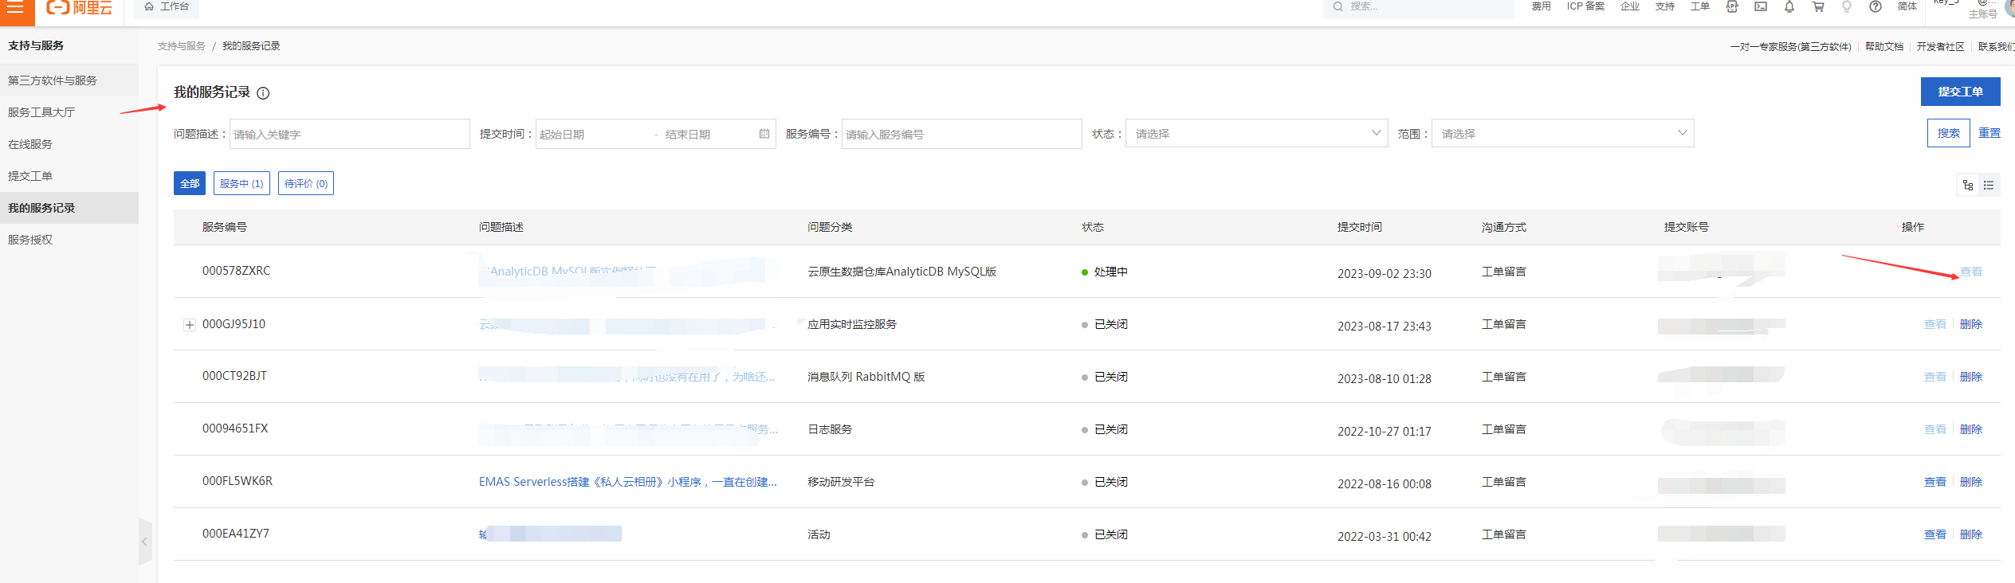Expand row 000GJ95J10 with plus icon

pos(190,325)
